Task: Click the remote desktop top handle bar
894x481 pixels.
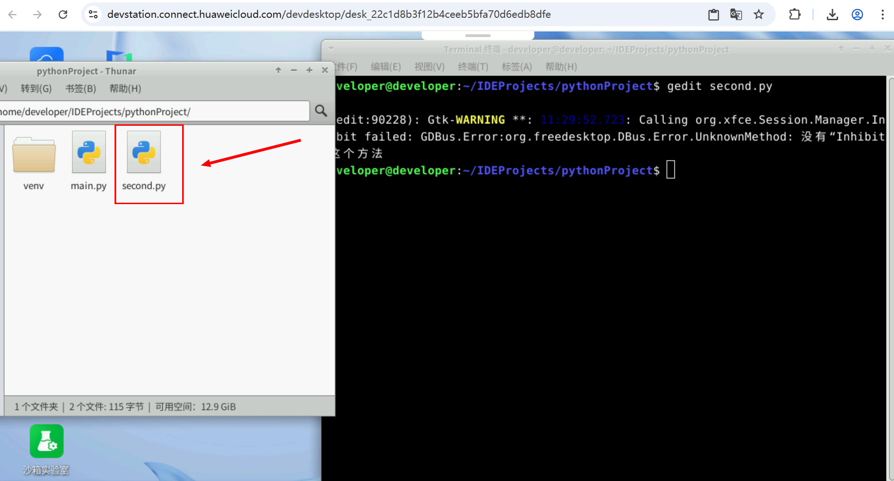Action: tap(478, 36)
